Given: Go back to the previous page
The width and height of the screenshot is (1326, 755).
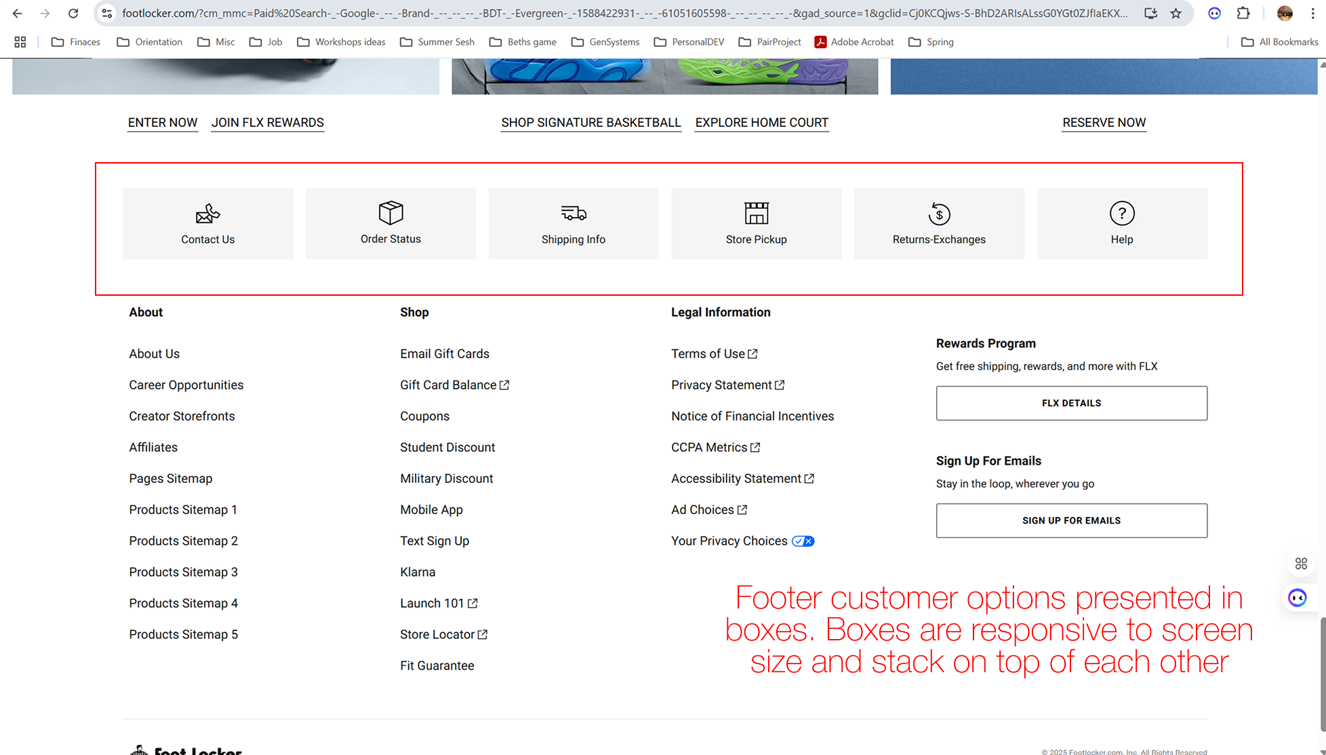Looking at the screenshot, I should pyautogui.click(x=18, y=14).
